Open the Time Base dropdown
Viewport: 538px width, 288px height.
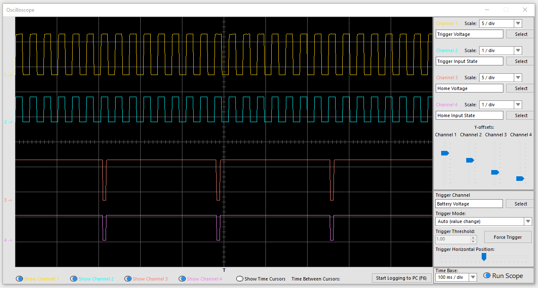[x=473, y=278]
